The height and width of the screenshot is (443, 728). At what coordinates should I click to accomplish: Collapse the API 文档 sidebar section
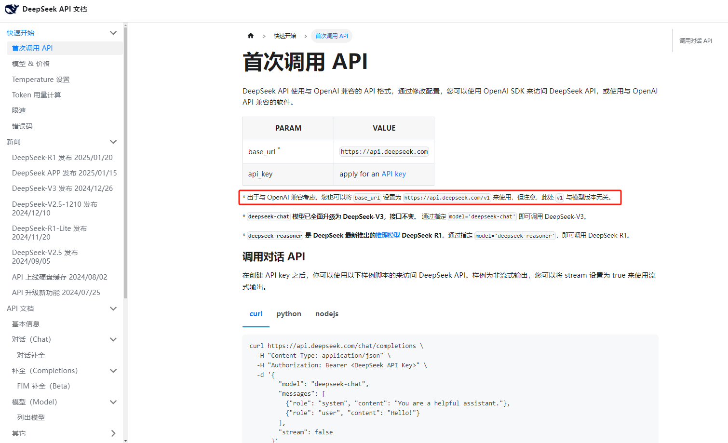(113, 309)
